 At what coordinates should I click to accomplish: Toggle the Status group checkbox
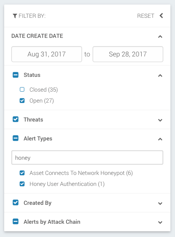pyautogui.click(x=16, y=75)
